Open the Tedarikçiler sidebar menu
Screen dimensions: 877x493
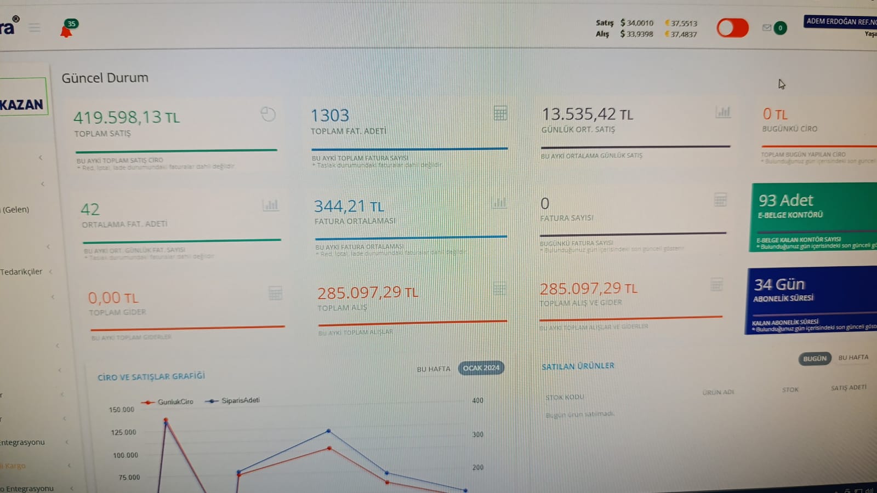[21, 272]
